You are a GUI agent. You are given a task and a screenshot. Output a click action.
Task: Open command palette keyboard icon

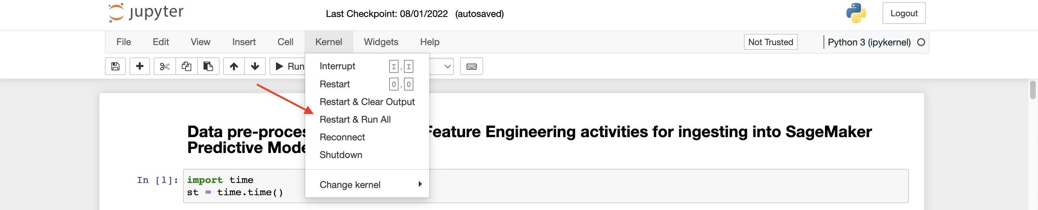(x=472, y=66)
